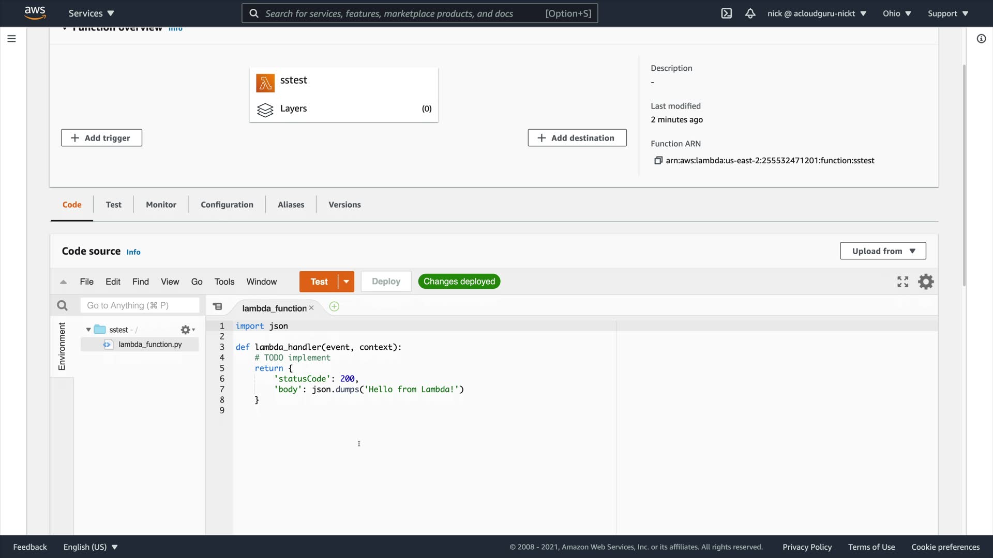
Task: Toggle the Environment side panel
Action: pyautogui.click(x=62, y=346)
